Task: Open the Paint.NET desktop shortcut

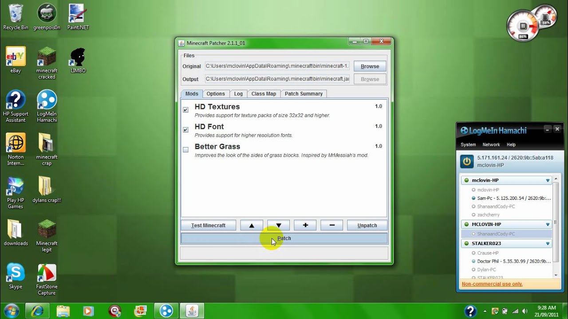Action: point(78,17)
